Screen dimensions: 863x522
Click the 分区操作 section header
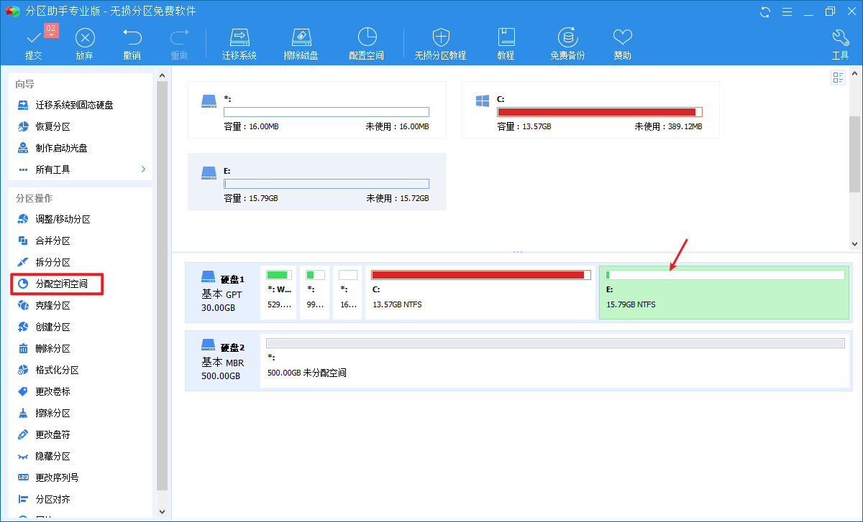[35, 198]
